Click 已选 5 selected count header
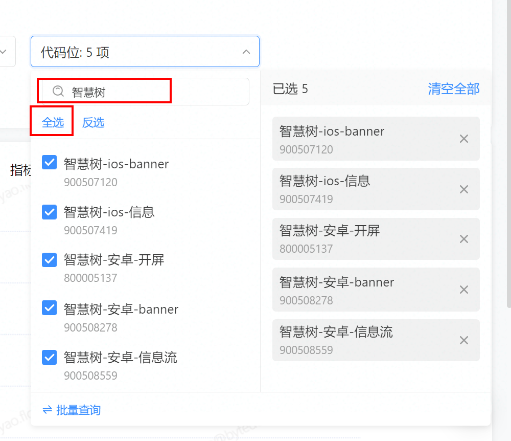511x441 pixels. click(290, 89)
